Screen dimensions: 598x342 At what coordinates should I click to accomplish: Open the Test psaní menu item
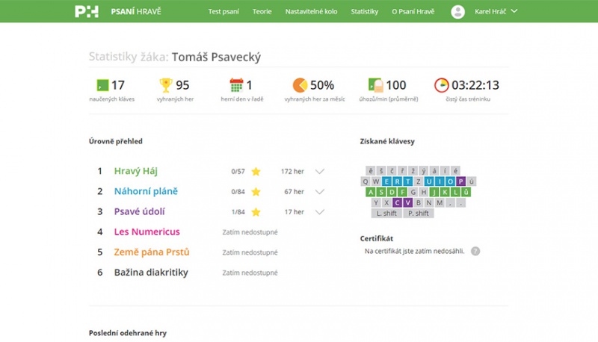pyautogui.click(x=224, y=11)
